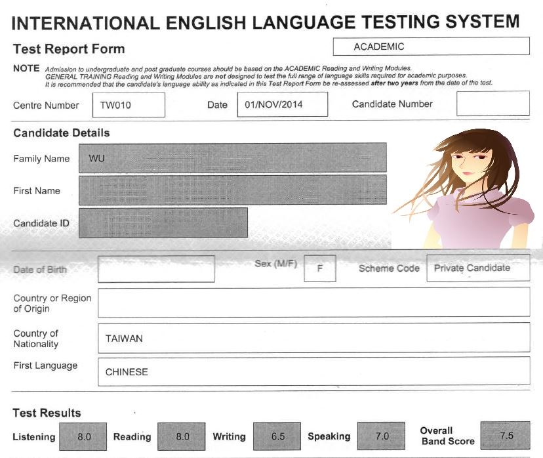Click the 'First Language' label
The height and width of the screenshot is (458, 543).
[x=45, y=365]
